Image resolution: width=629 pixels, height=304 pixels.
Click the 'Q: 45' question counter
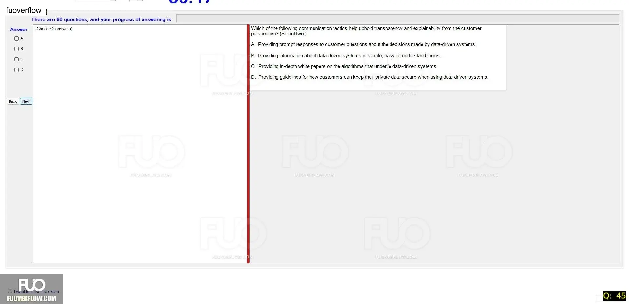coord(614,296)
